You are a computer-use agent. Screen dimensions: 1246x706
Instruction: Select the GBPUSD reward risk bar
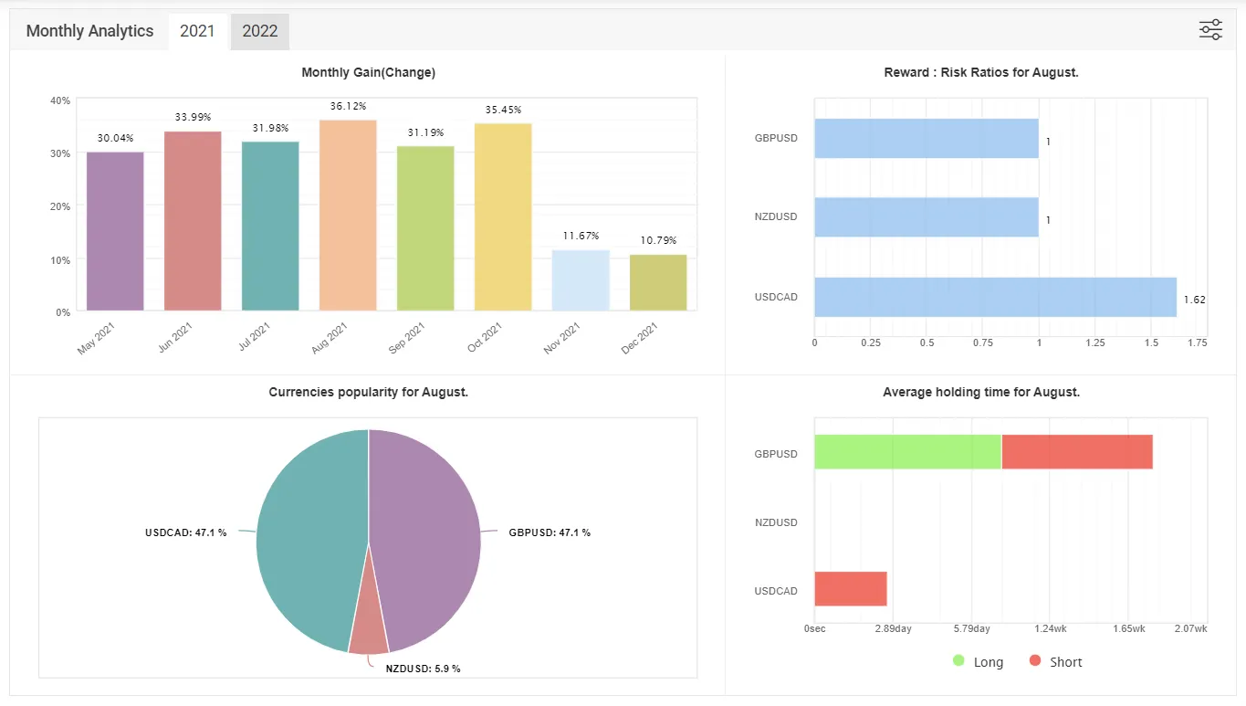[927, 138]
